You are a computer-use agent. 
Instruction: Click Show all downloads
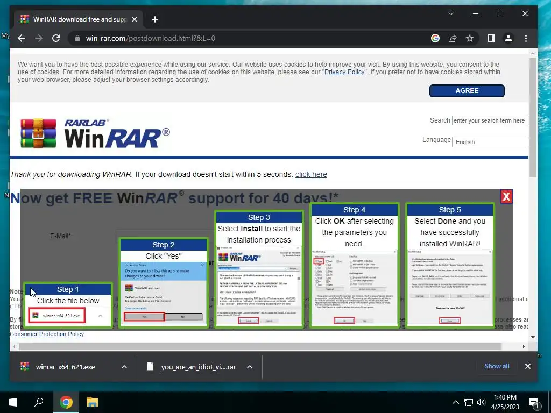(x=497, y=366)
